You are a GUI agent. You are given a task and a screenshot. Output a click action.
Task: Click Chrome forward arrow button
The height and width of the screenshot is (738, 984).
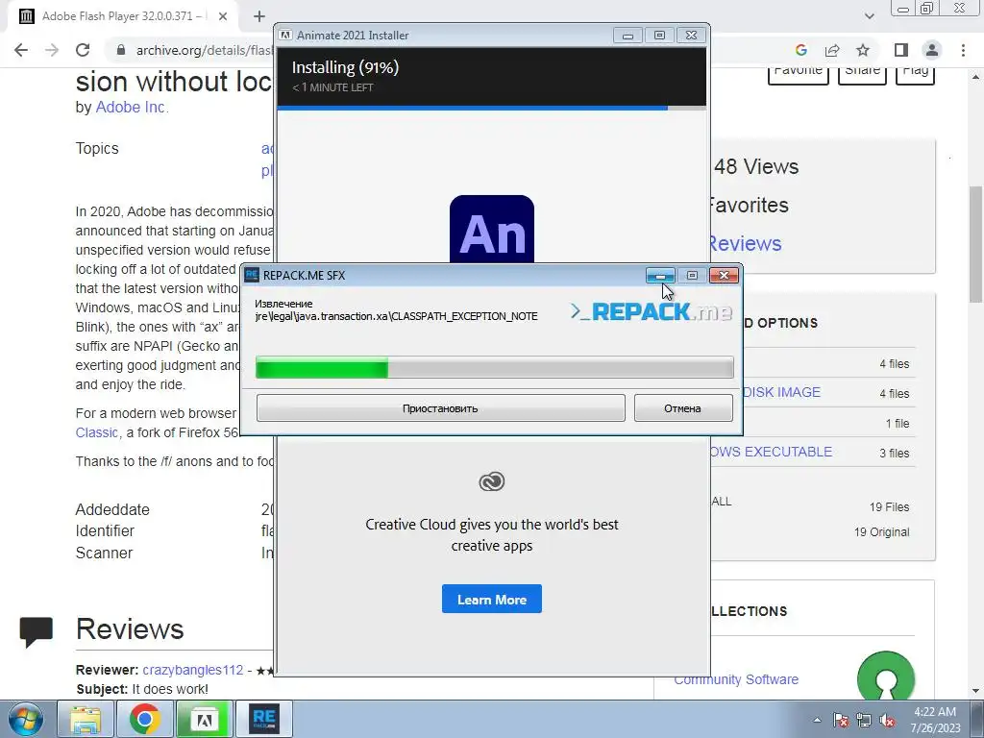click(x=52, y=50)
